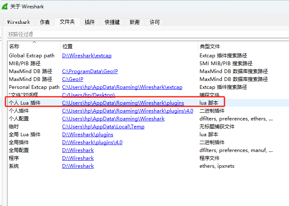
Task: Switch to the Wireshark tab
Action: point(19,22)
